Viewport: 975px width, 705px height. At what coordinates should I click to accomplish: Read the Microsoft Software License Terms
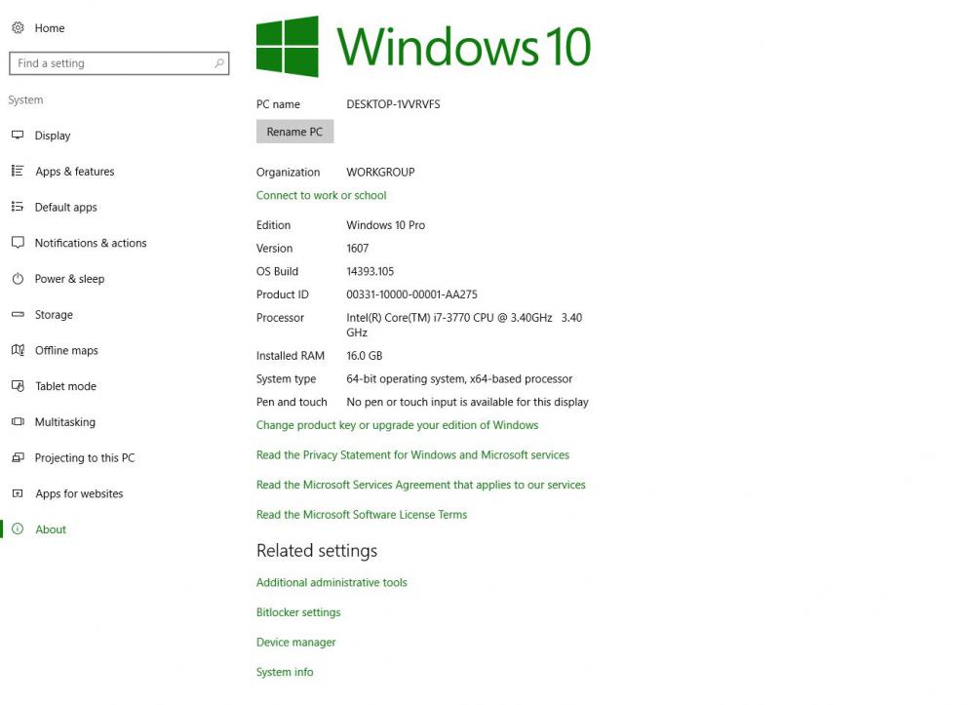point(361,515)
